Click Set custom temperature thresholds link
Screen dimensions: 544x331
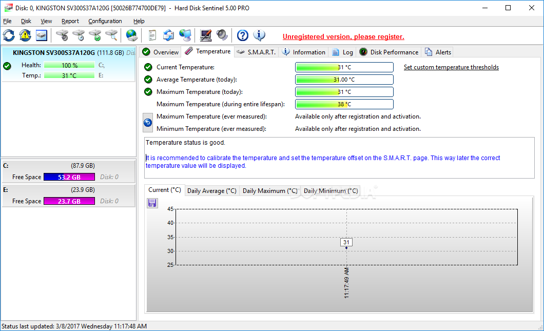tap(451, 67)
